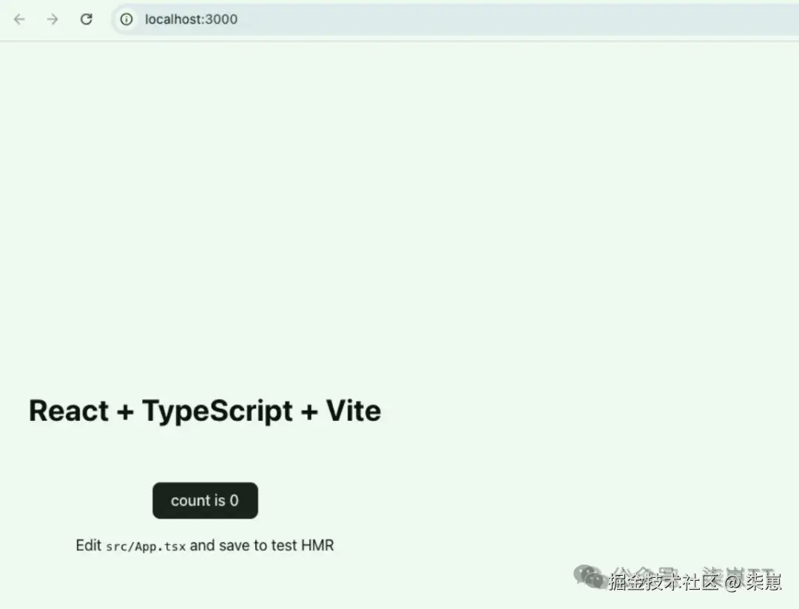View site information via the info icon

(x=127, y=19)
